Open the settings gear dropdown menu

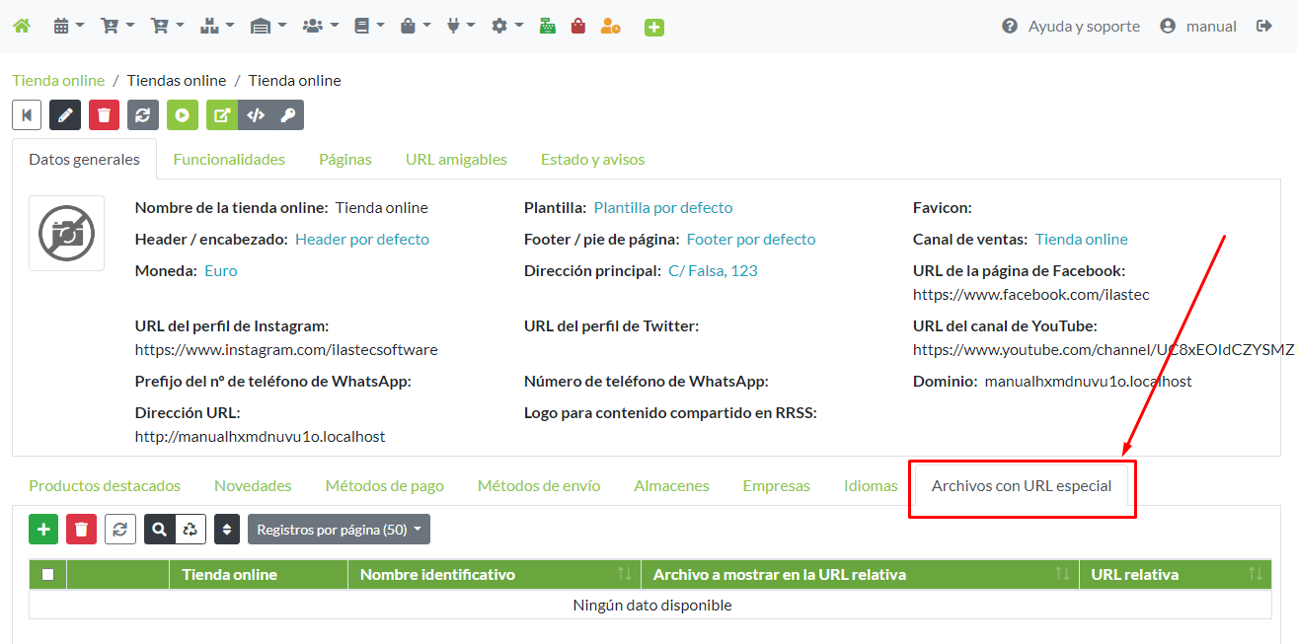point(506,26)
